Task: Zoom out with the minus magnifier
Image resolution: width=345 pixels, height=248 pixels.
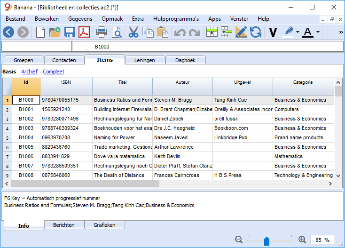Action: click(x=239, y=240)
